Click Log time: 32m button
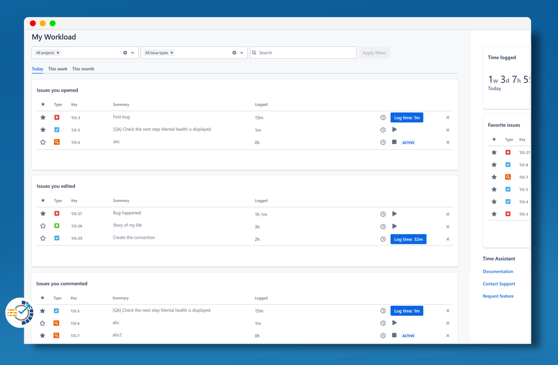558x365 pixels. pyautogui.click(x=408, y=239)
